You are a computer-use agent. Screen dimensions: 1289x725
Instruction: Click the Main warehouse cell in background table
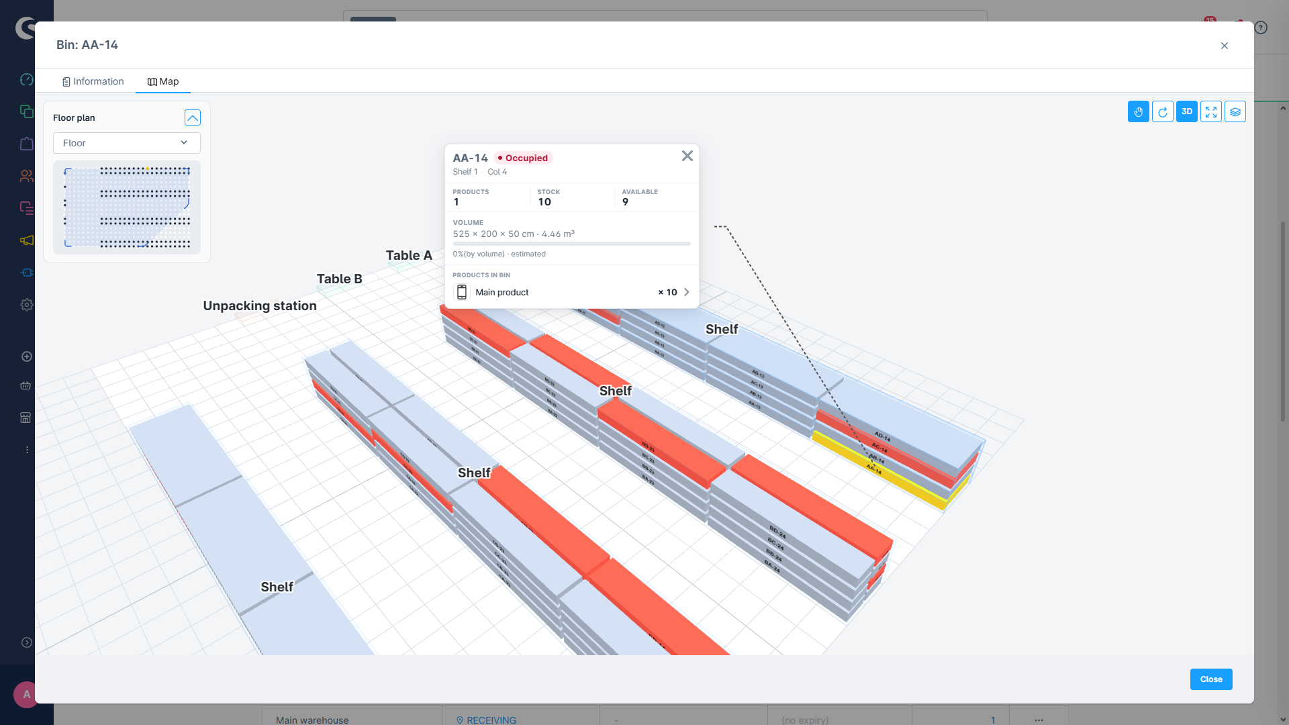(312, 720)
